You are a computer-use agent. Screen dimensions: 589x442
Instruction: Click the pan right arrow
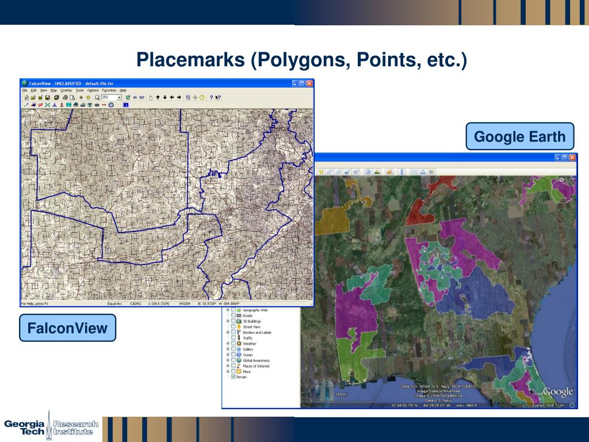point(179,97)
